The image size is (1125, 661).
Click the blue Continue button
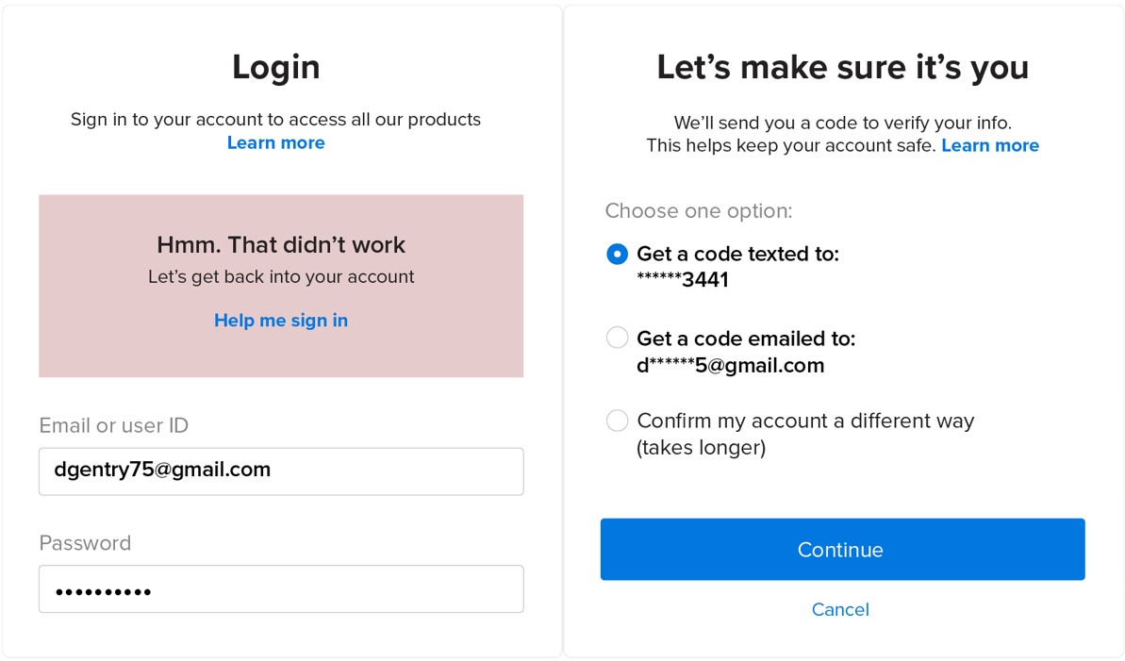(x=842, y=549)
